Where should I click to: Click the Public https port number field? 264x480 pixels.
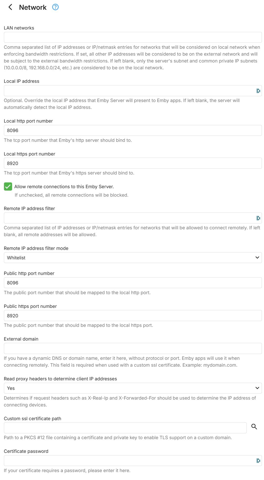[133, 316]
